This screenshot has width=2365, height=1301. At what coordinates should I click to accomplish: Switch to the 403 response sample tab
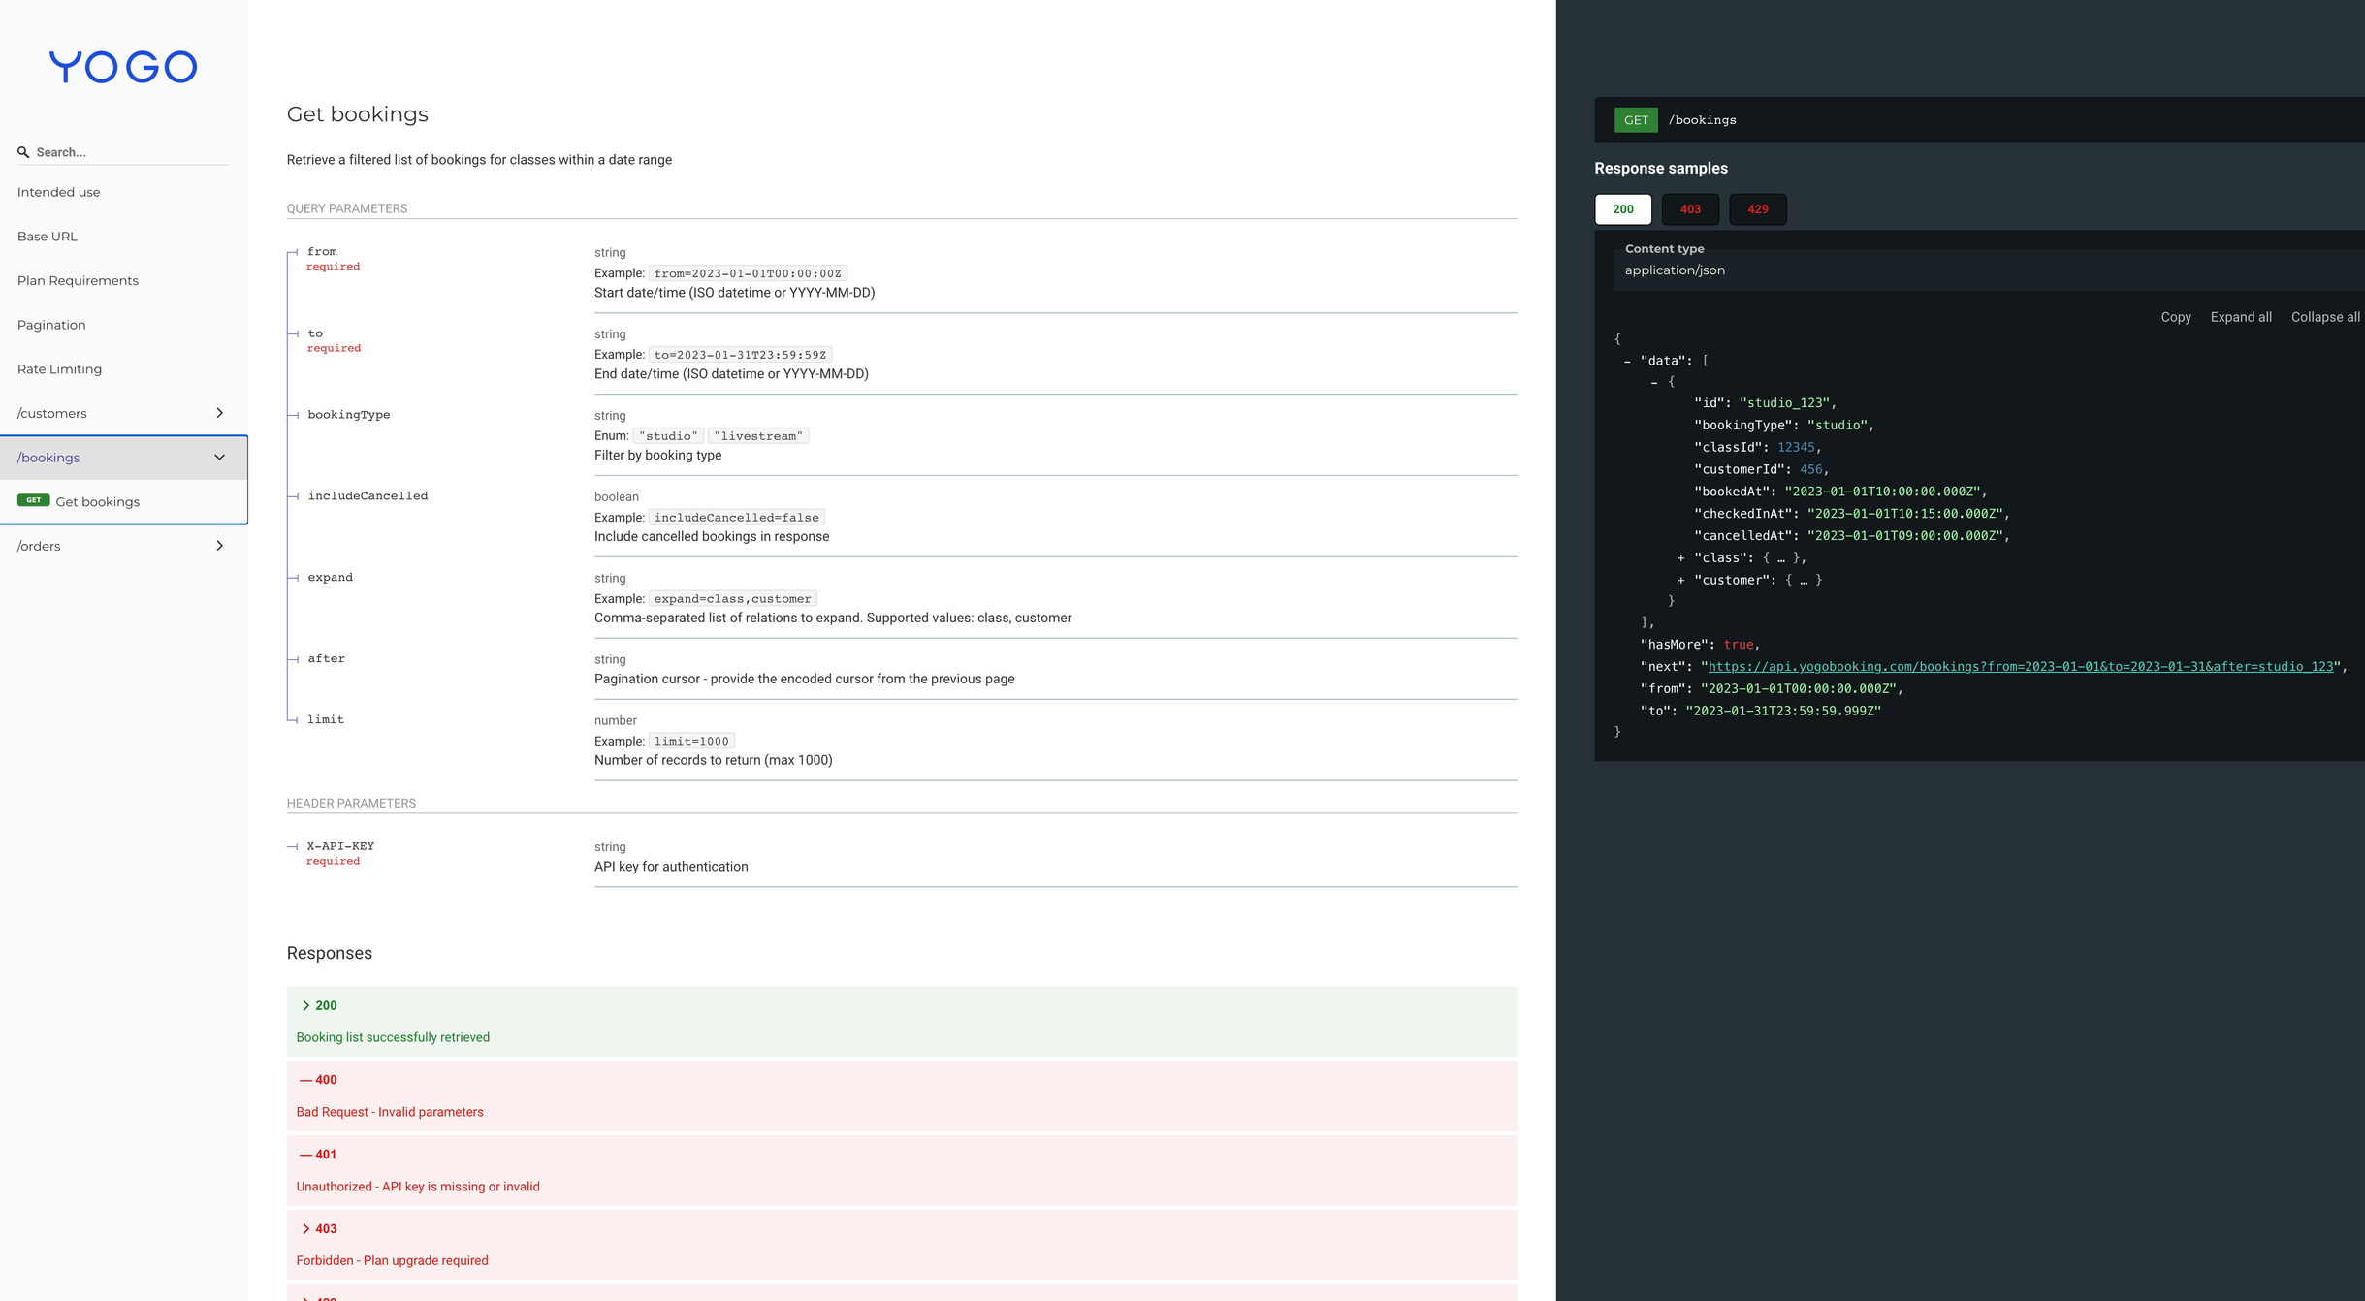coord(1689,209)
